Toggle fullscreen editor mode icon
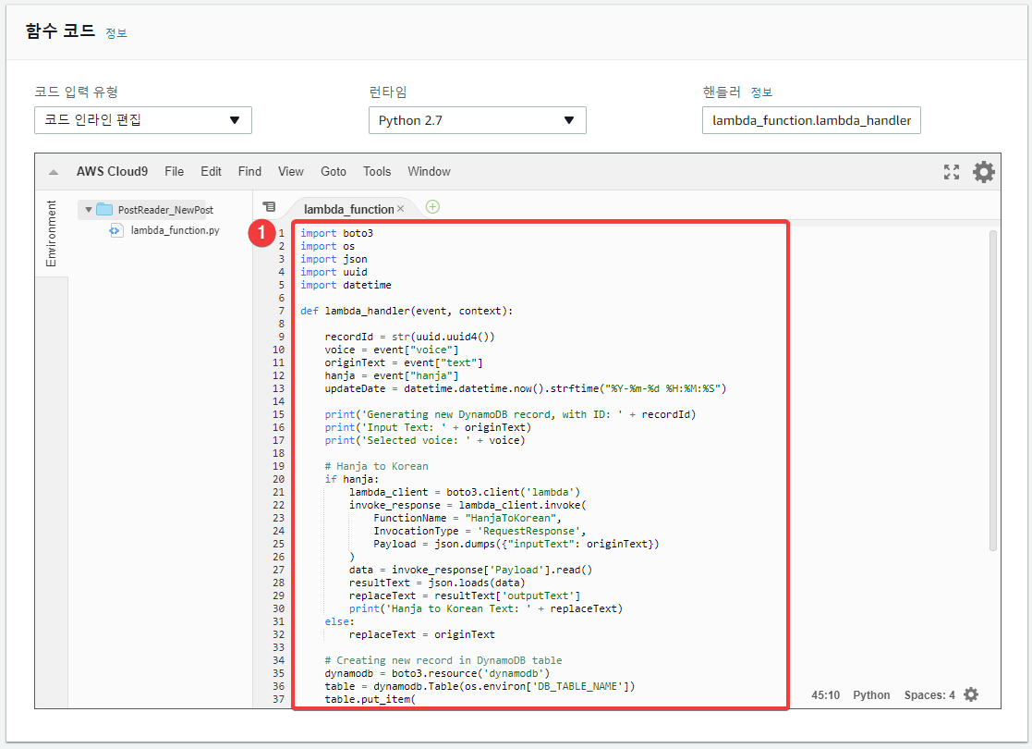The image size is (1032, 749). (x=951, y=172)
